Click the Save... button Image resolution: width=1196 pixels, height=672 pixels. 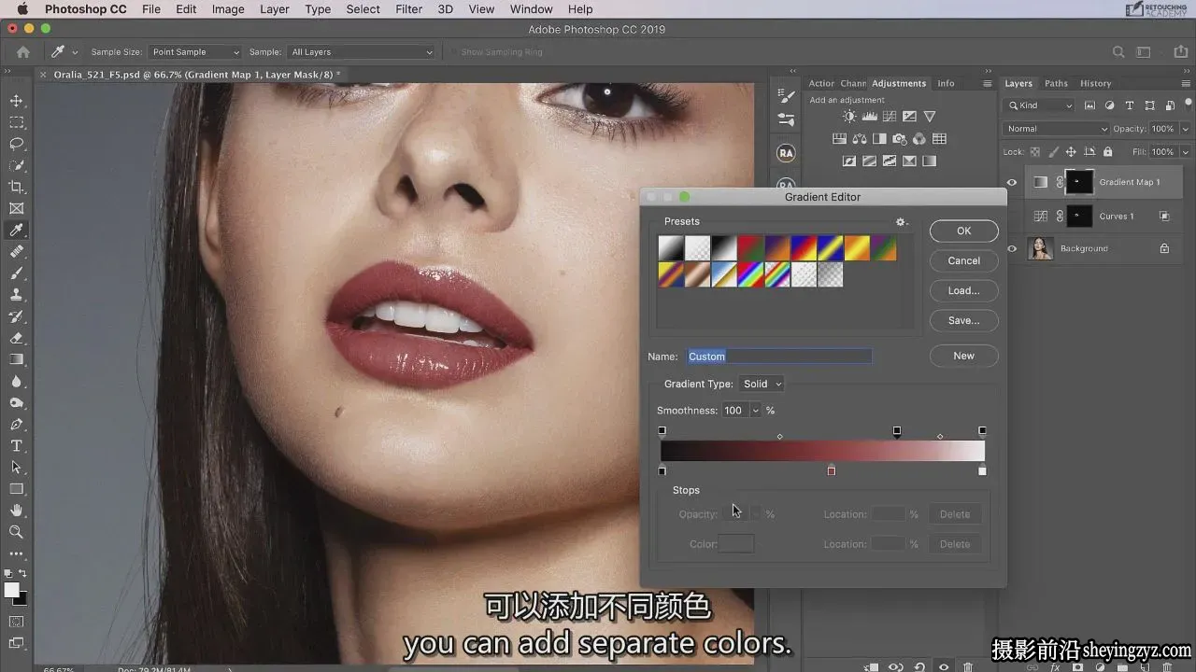point(963,320)
